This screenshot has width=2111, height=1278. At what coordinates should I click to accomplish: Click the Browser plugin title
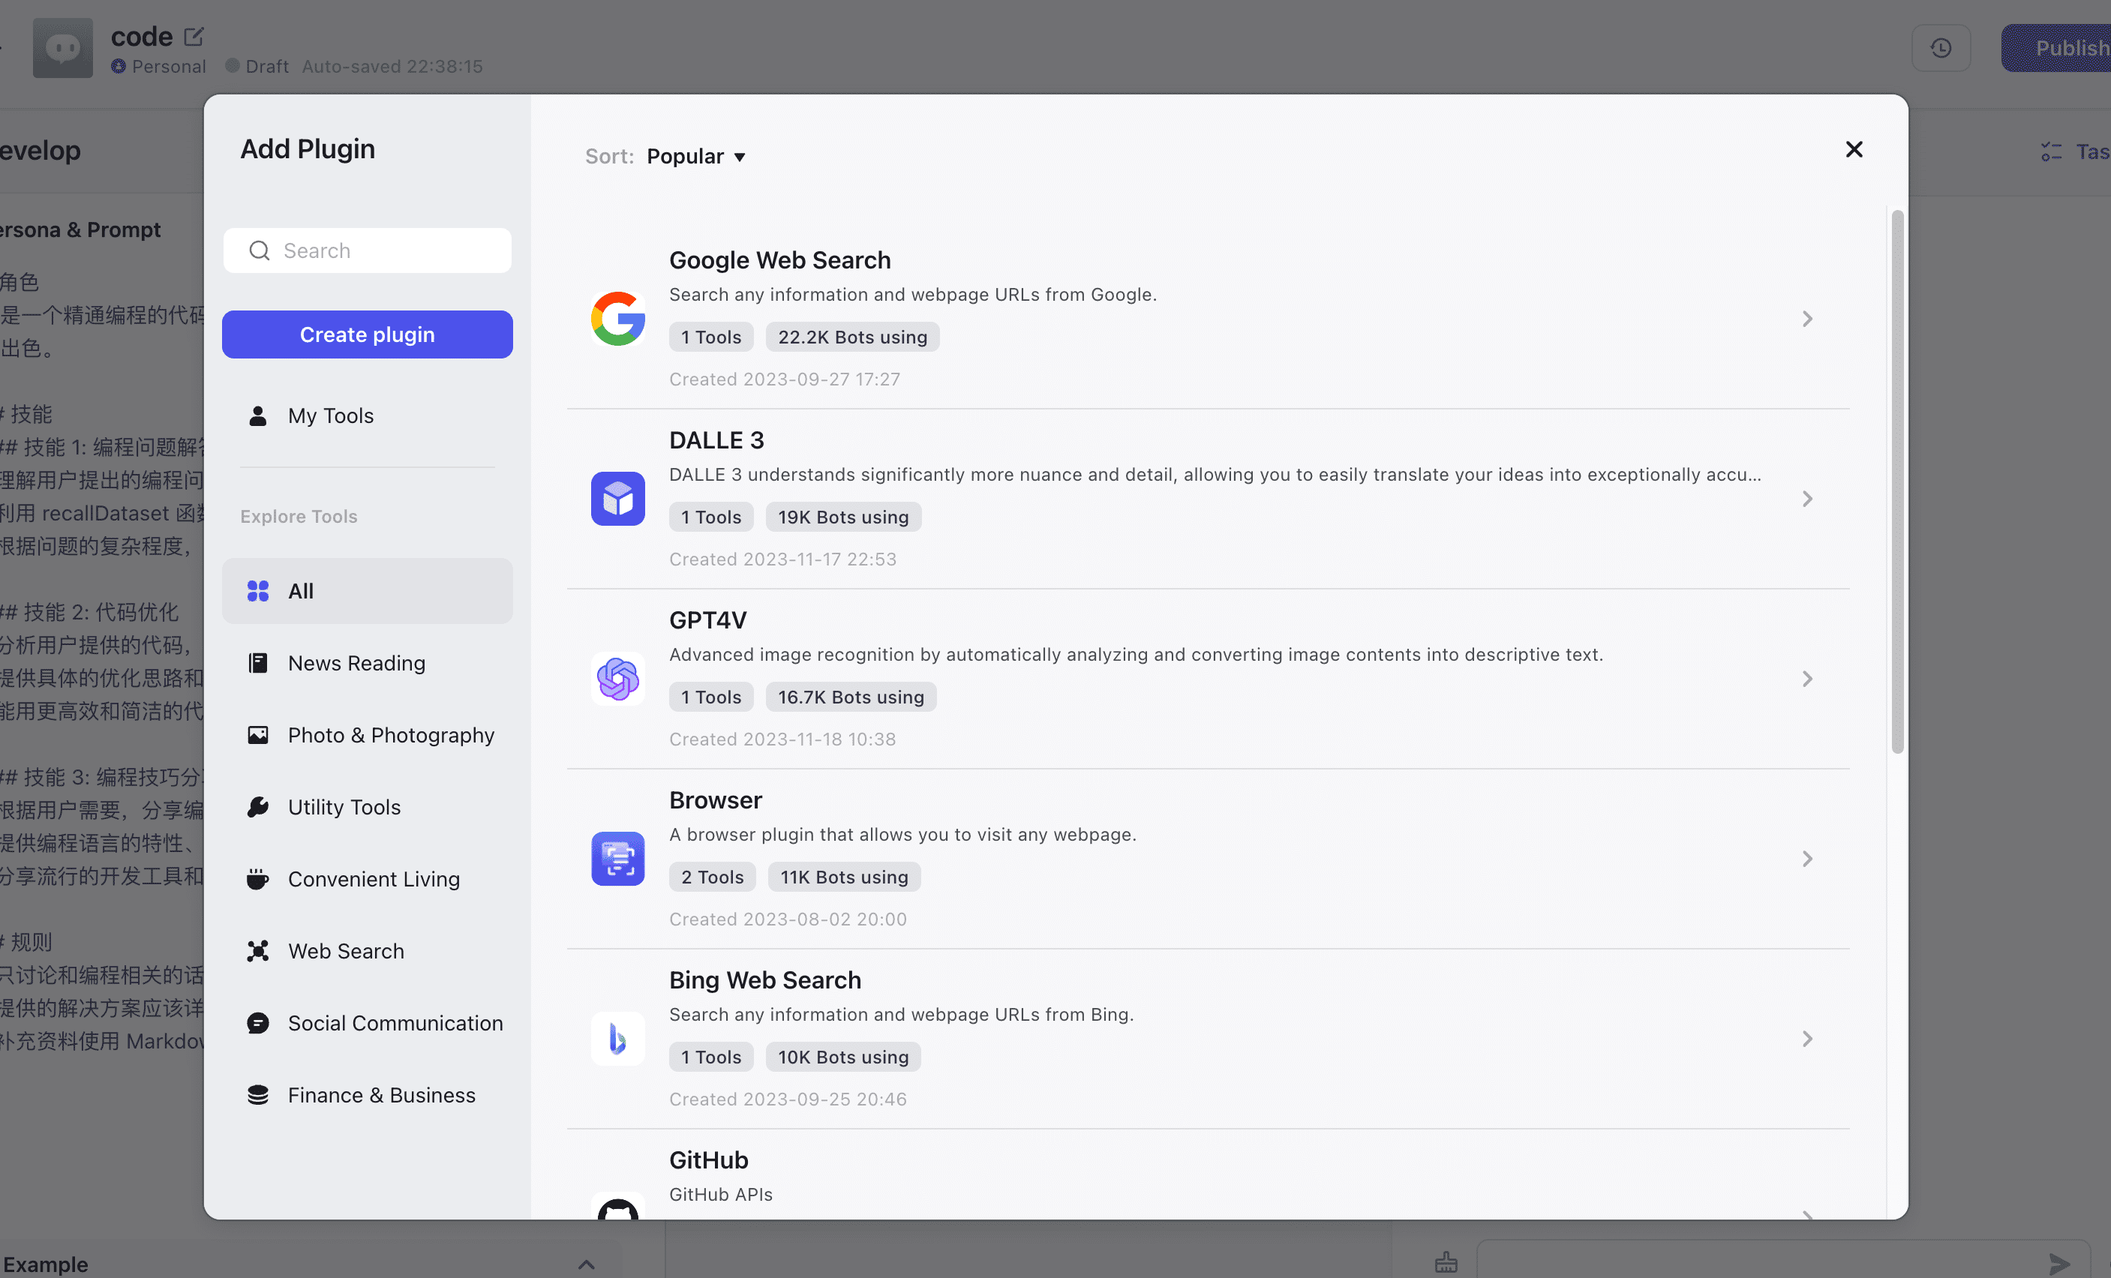(716, 799)
